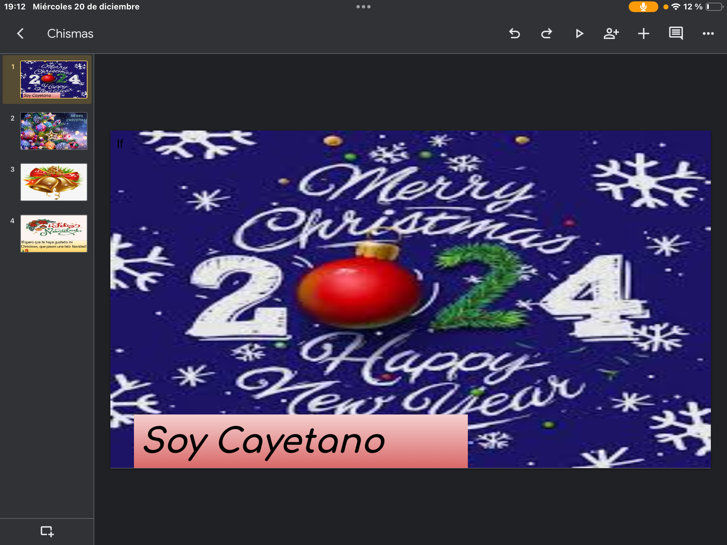Screen dimensions: 727x545
Task: Start the slideshow presentation
Action: tap(579, 34)
